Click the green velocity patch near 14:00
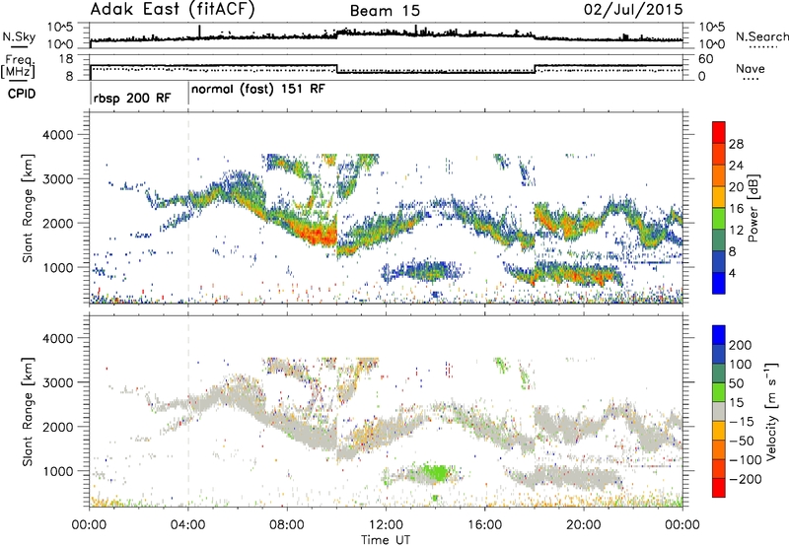This screenshot has height=546, width=789. (x=436, y=473)
